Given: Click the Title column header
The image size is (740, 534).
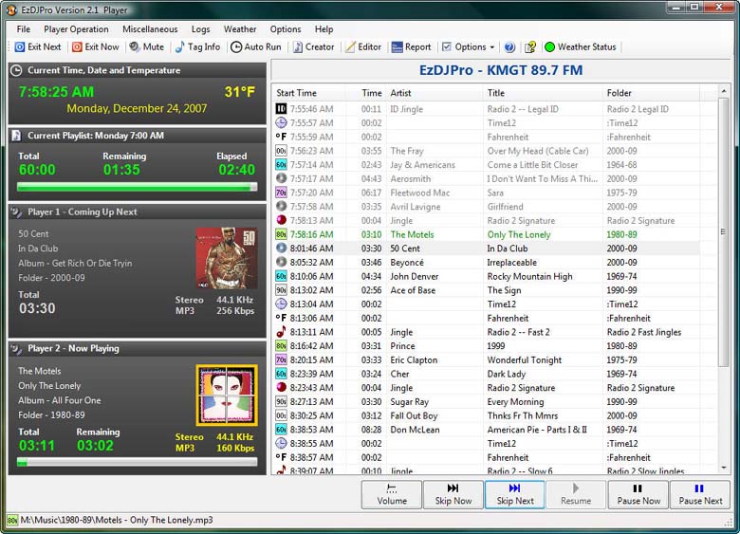Looking at the screenshot, I should 544,93.
